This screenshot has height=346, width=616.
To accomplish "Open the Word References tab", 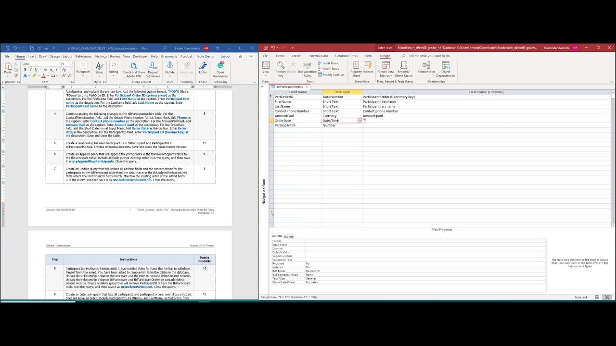I will click(83, 56).
